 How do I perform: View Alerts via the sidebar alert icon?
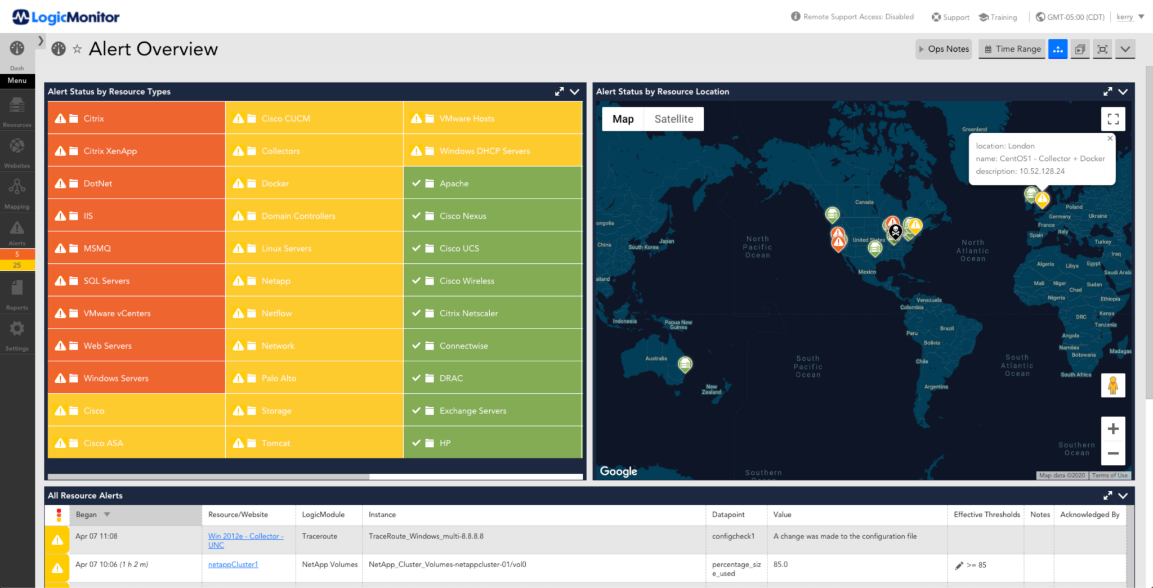tap(17, 228)
